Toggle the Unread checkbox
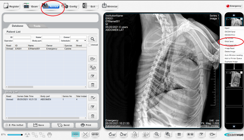Screen dimensions: 244x140 pyautogui.click(x=89, y=45)
